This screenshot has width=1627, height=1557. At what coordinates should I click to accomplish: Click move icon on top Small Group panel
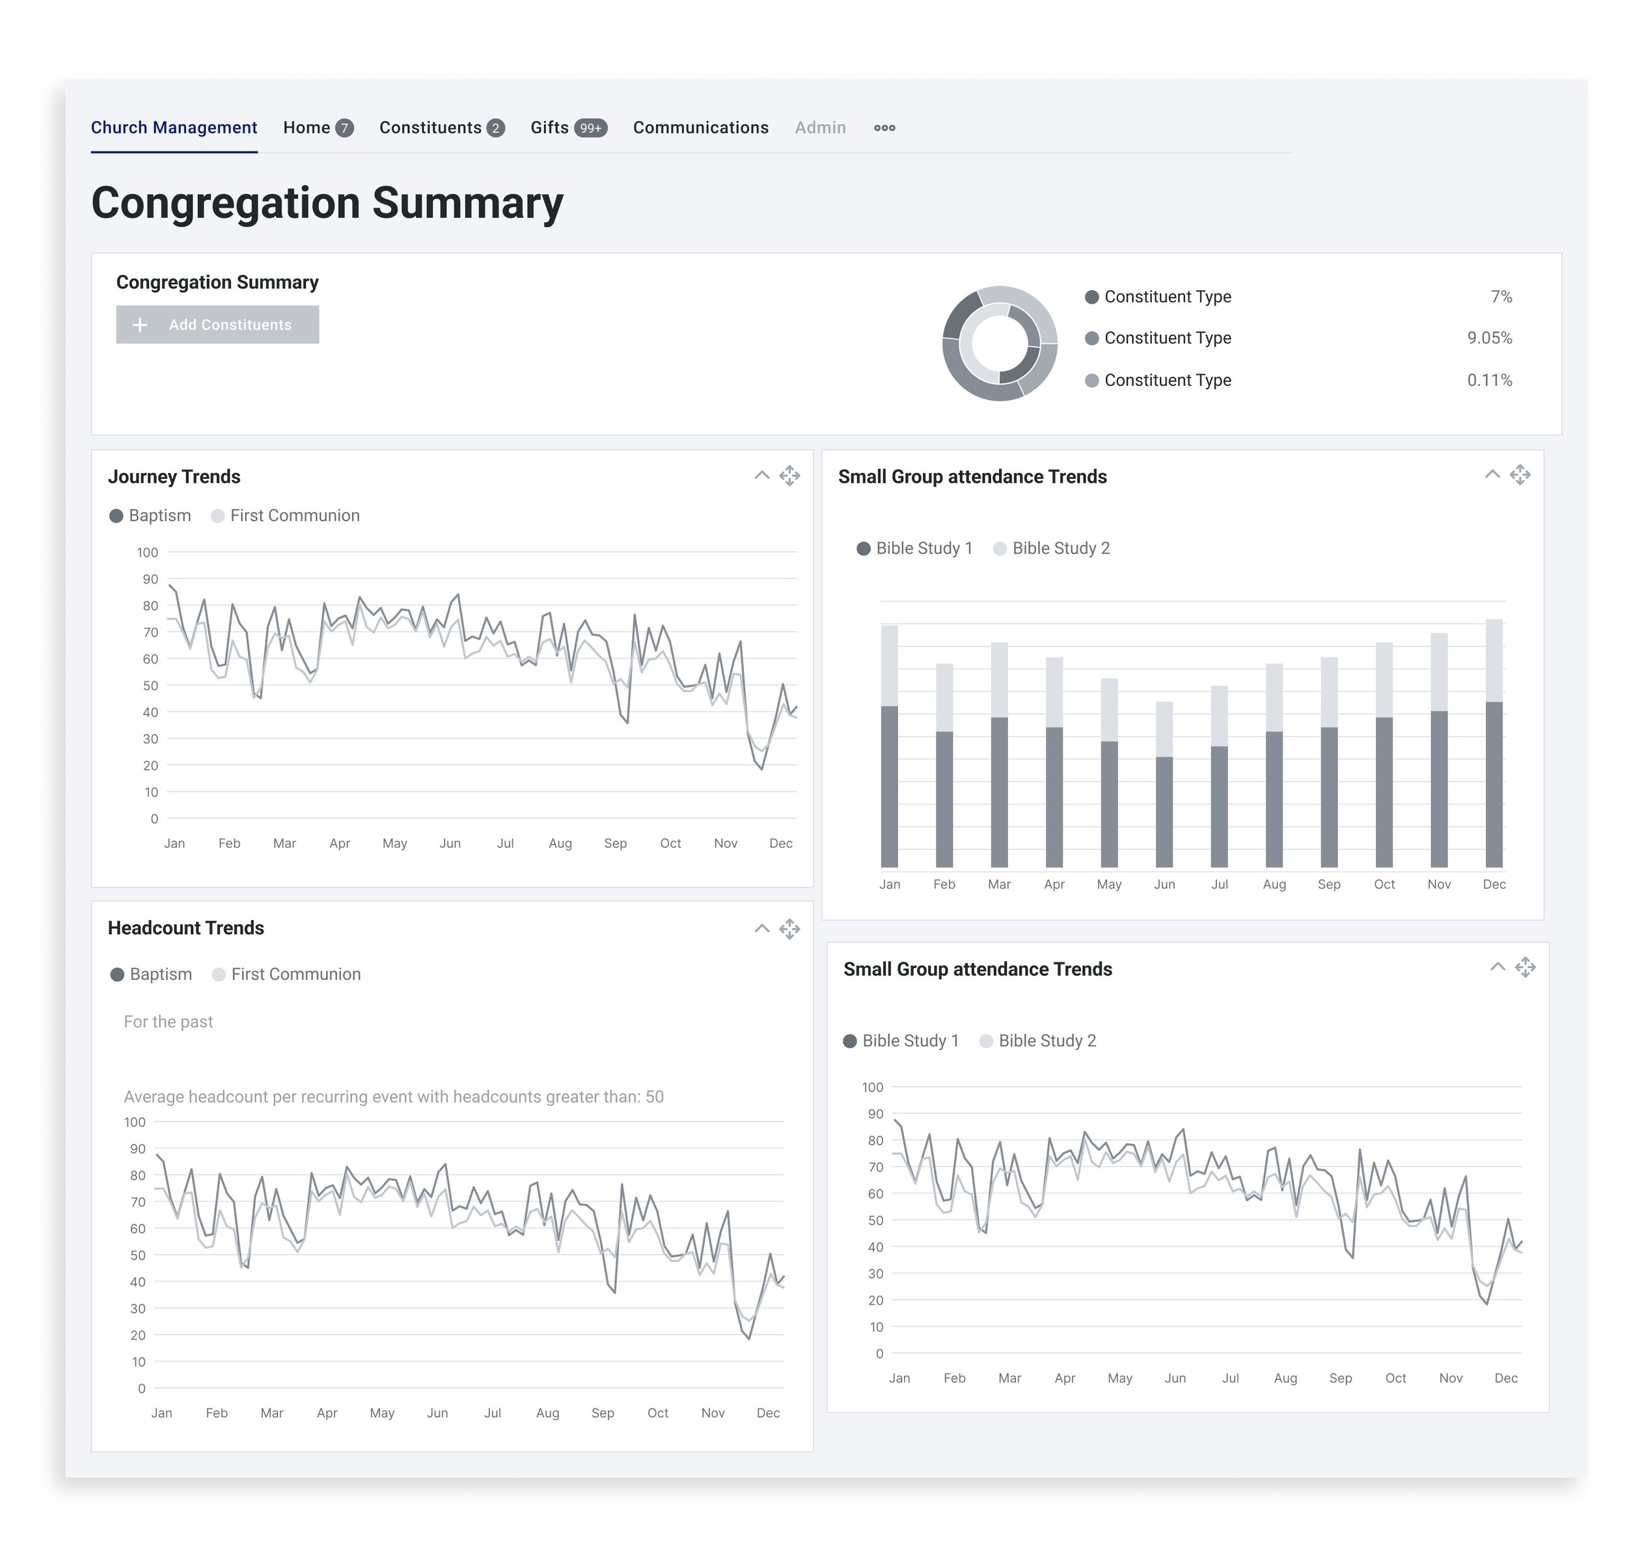coord(1520,475)
